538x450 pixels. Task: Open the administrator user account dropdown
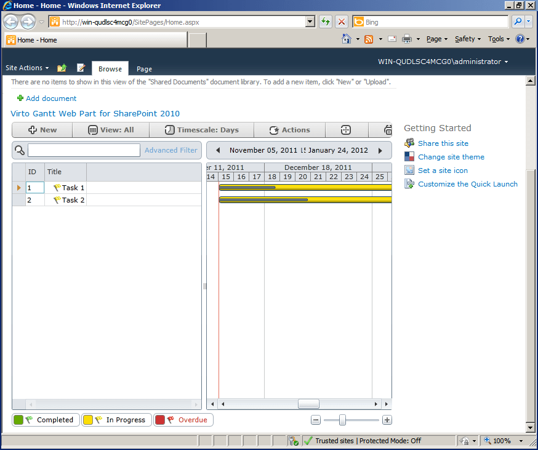[x=443, y=62]
